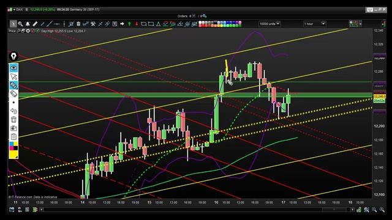
Task: Click the current yellow pen color swatch
Action: (x=13, y=155)
